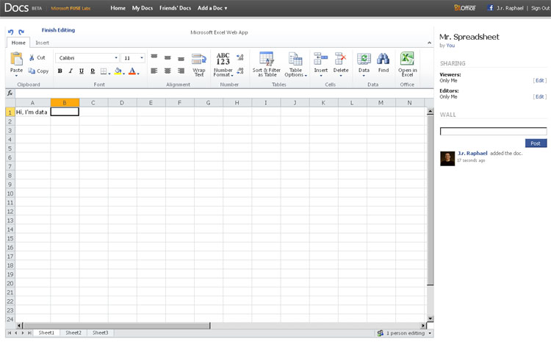Click the Wrap Text icon
The width and height of the screenshot is (551, 347).
pos(198,60)
